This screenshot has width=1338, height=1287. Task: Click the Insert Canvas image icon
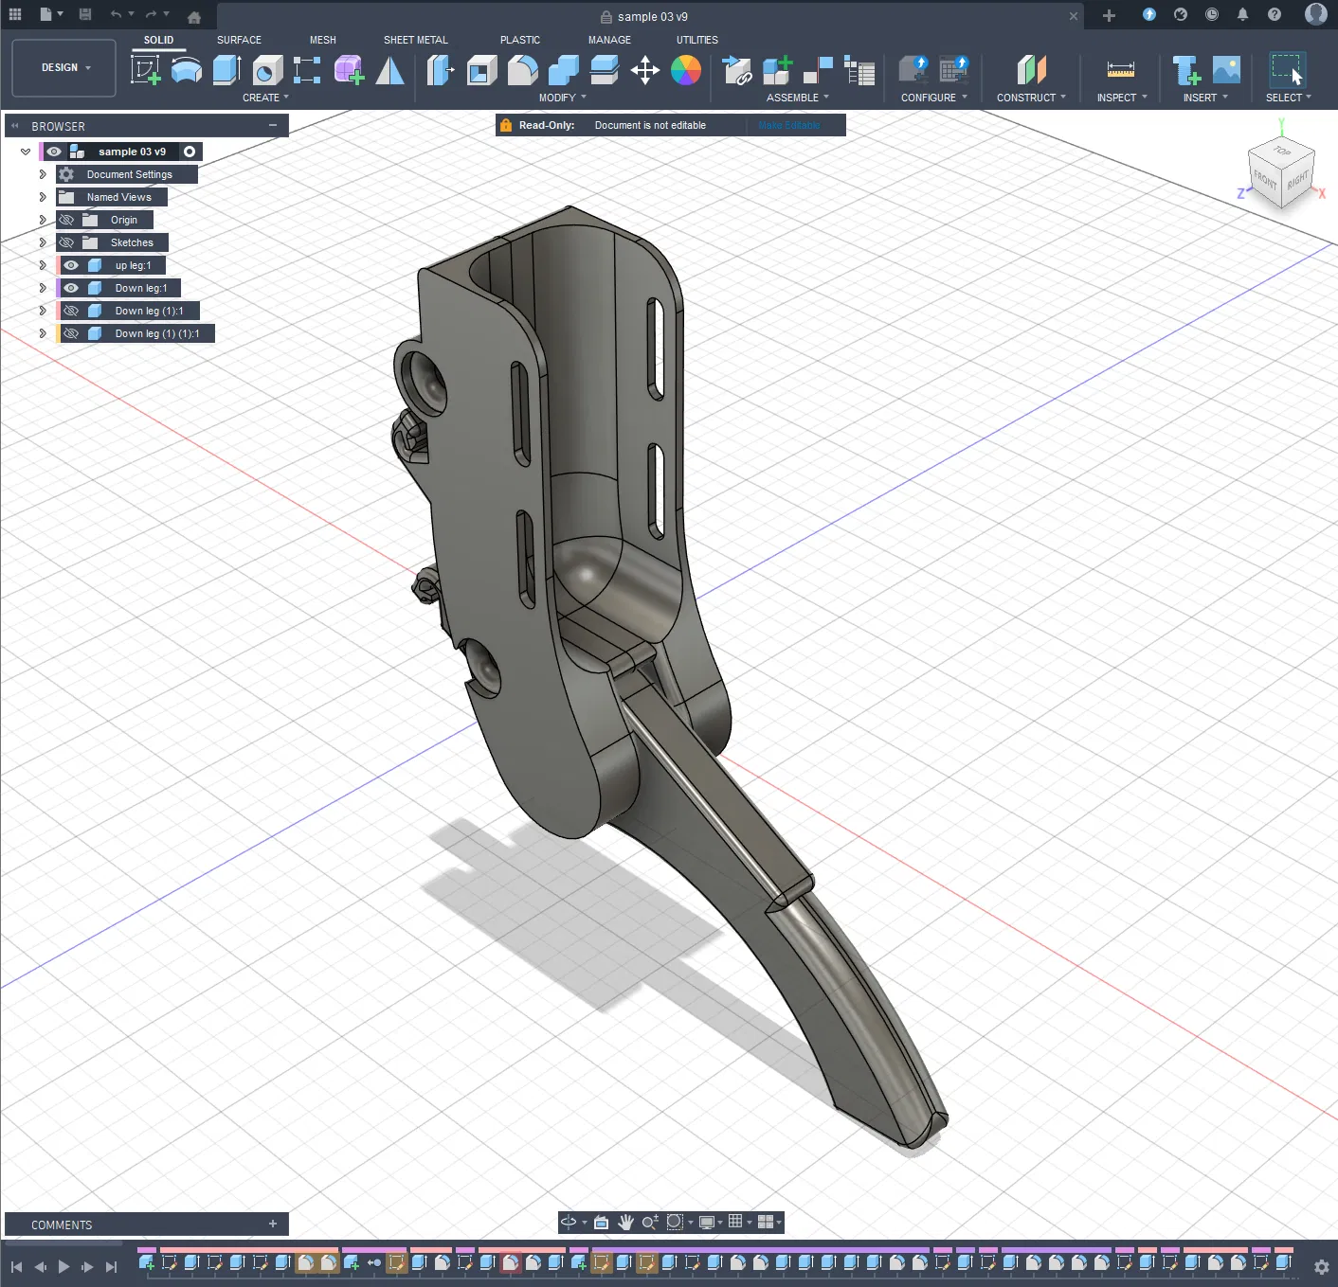1226,70
